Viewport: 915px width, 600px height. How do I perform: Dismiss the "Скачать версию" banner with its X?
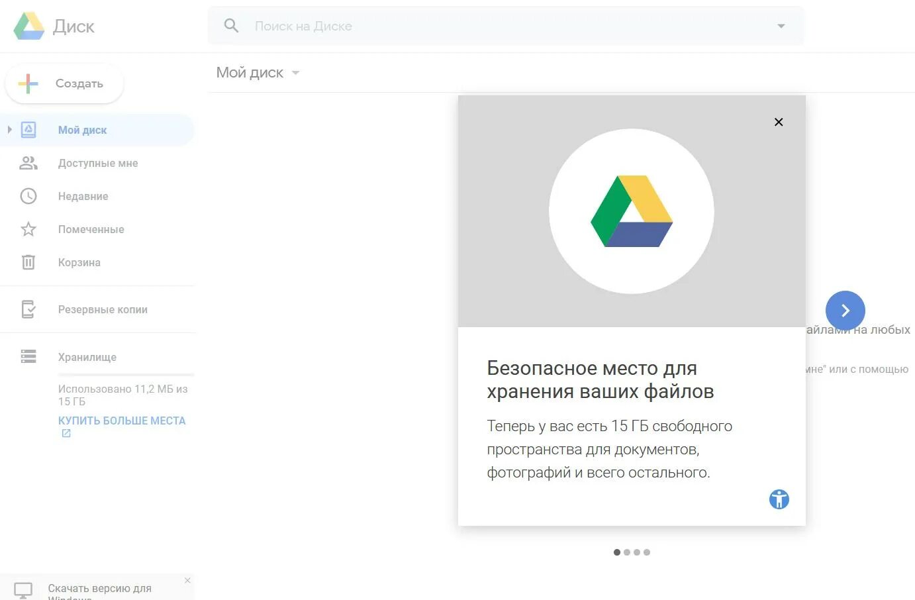[187, 581]
